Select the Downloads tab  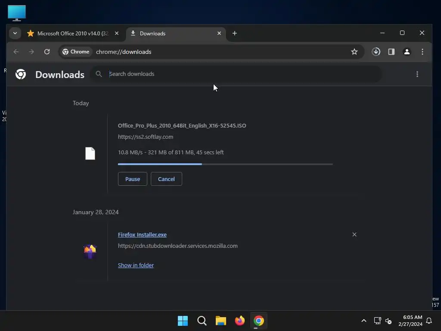176,34
